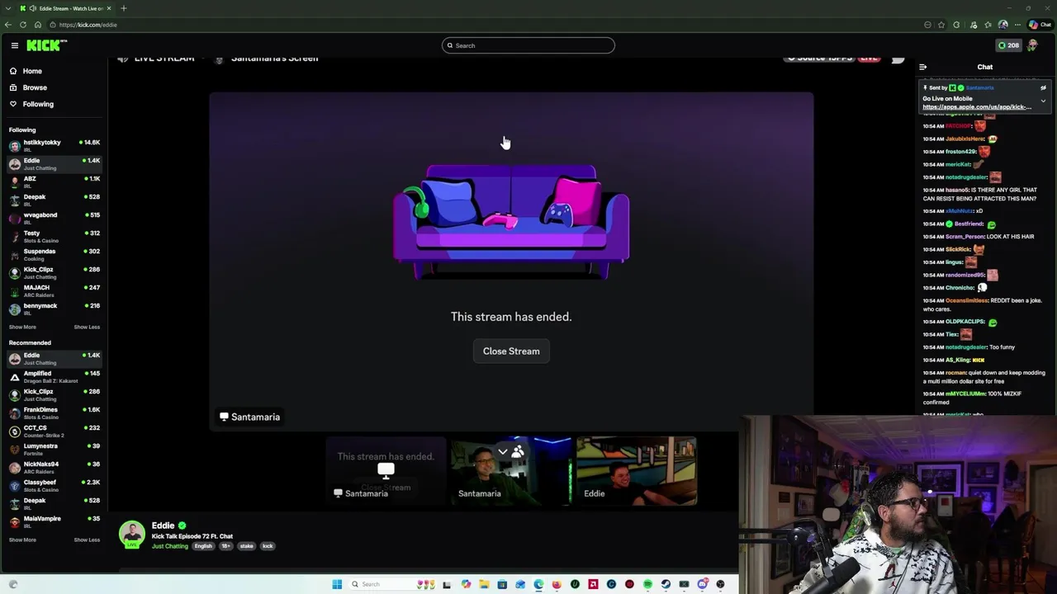Open CCT_CS channel in Recommended
The height and width of the screenshot is (594, 1057).
[55, 431]
